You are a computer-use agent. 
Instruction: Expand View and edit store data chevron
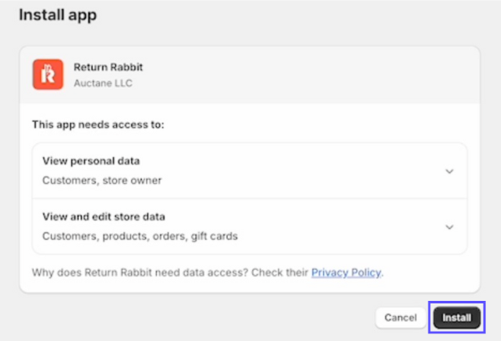449,226
